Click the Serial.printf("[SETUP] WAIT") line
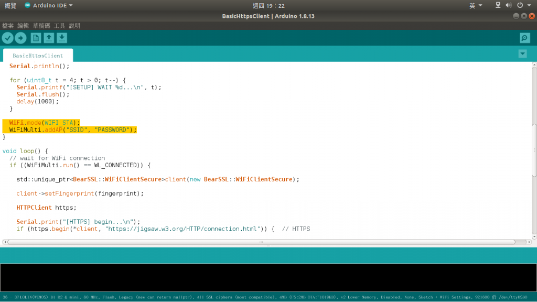This screenshot has height=302, width=537. (89, 88)
